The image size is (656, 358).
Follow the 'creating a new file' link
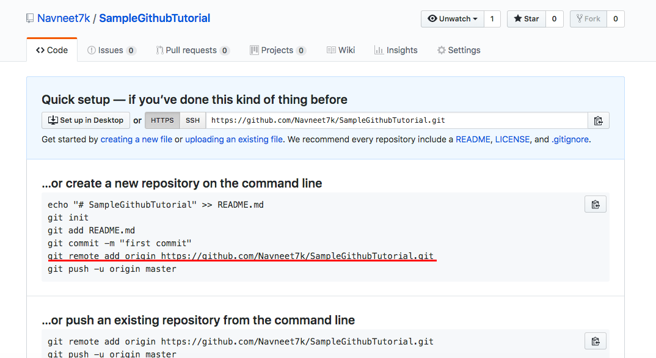coord(136,140)
